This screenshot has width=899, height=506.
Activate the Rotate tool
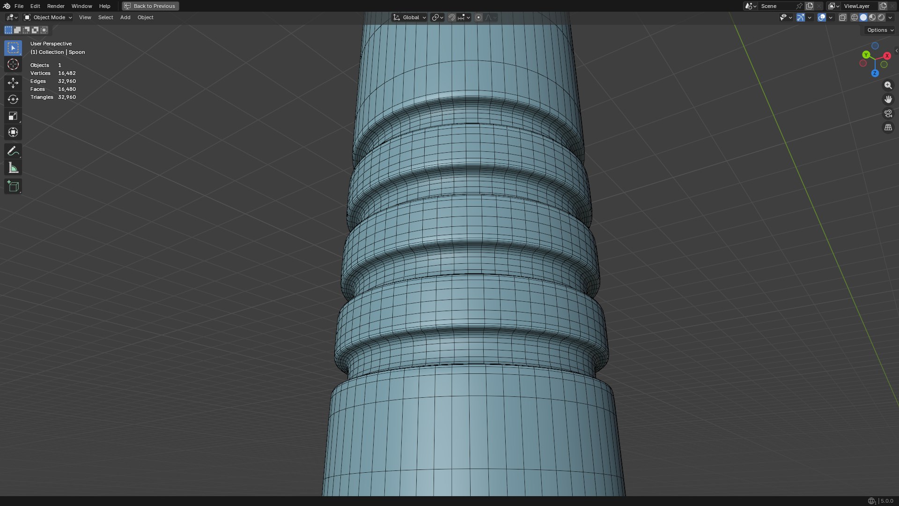(13, 99)
